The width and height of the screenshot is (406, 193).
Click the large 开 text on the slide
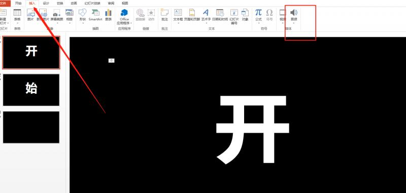click(252, 130)
